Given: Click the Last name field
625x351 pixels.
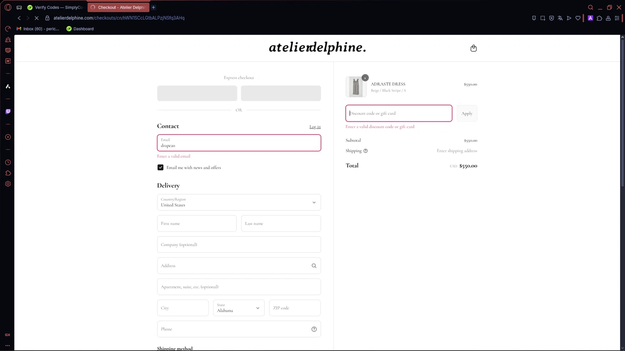Looking at the screenshot, I should [x=281, y=223].
